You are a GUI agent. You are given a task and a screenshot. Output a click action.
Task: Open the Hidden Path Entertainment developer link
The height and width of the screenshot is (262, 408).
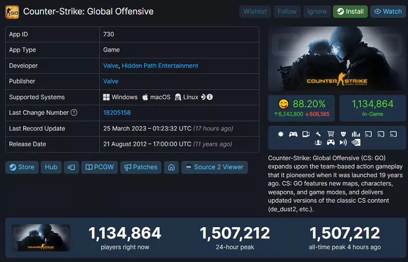pos(160,66)
